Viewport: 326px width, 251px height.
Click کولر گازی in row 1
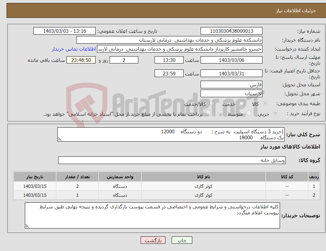204,187
